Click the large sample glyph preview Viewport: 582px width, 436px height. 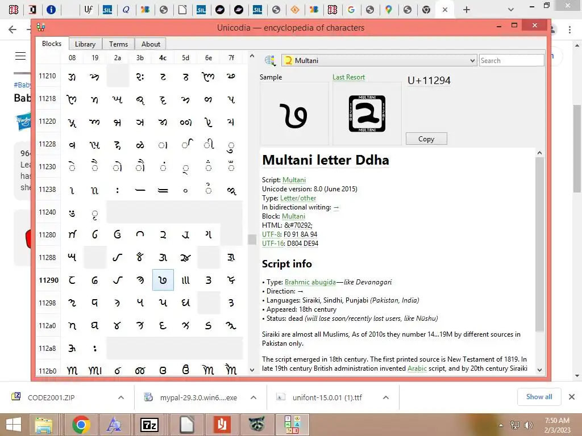(294, 115)
